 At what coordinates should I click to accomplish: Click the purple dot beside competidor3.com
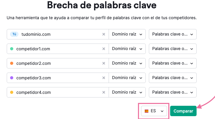(x=12, y=78)
